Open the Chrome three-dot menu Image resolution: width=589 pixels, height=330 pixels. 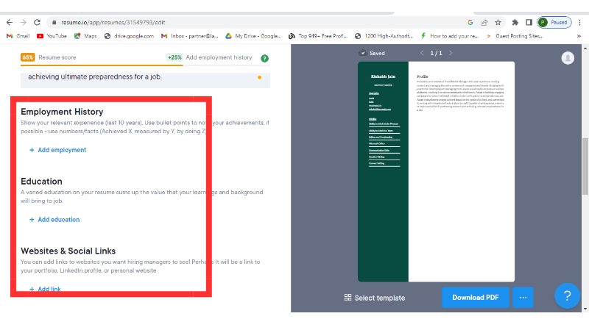579,23
